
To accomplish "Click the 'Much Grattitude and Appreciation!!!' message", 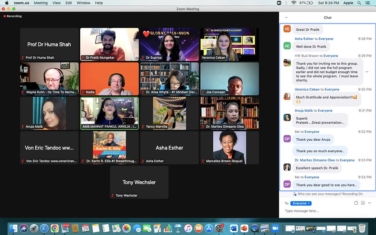I will point(327,99).
